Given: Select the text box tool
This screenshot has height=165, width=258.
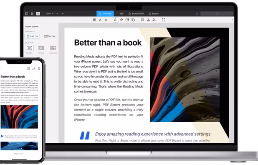Looking at the screenshot, I should pyautogui.click(x=127, y=20).
